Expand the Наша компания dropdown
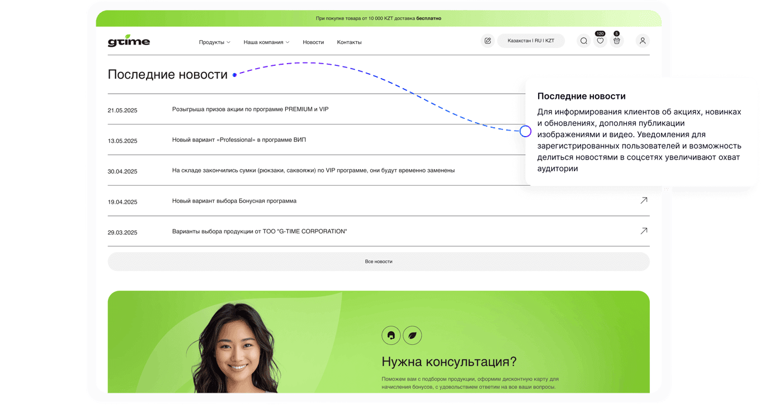The image size is (764, 409). 267,41
